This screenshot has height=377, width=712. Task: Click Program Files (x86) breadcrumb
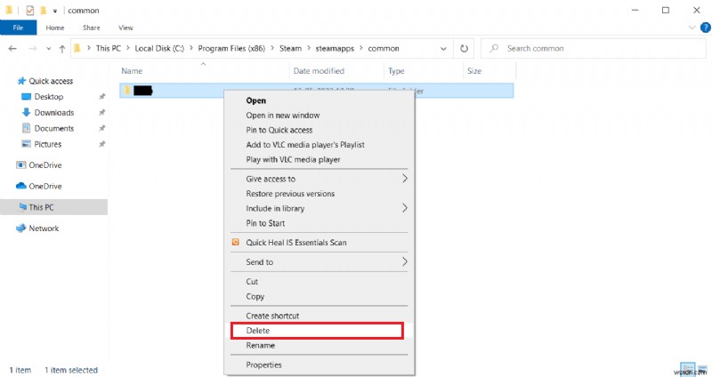point(231,48)
